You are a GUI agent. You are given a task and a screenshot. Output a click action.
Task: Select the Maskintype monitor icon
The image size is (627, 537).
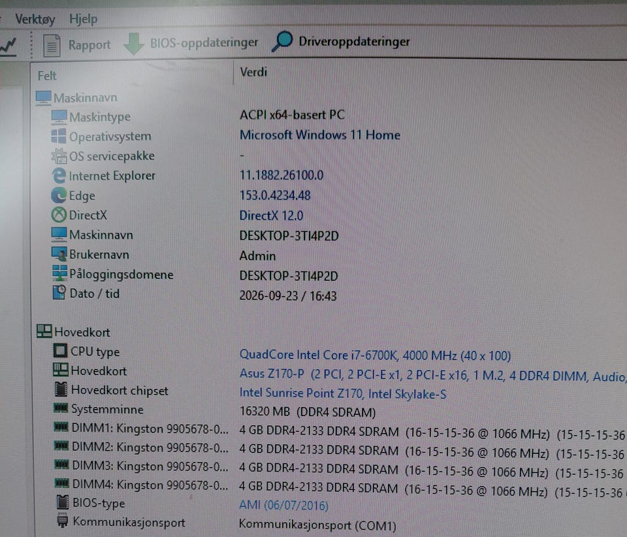(x=59, y=117)
